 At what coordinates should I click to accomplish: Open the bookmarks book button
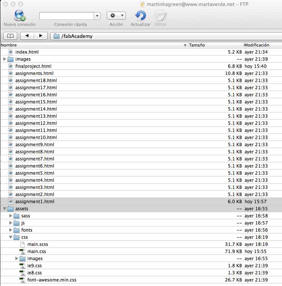[10, 36]
